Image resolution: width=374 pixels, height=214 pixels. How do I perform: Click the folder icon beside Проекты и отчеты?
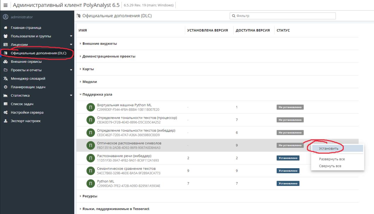tap(5, 70)
